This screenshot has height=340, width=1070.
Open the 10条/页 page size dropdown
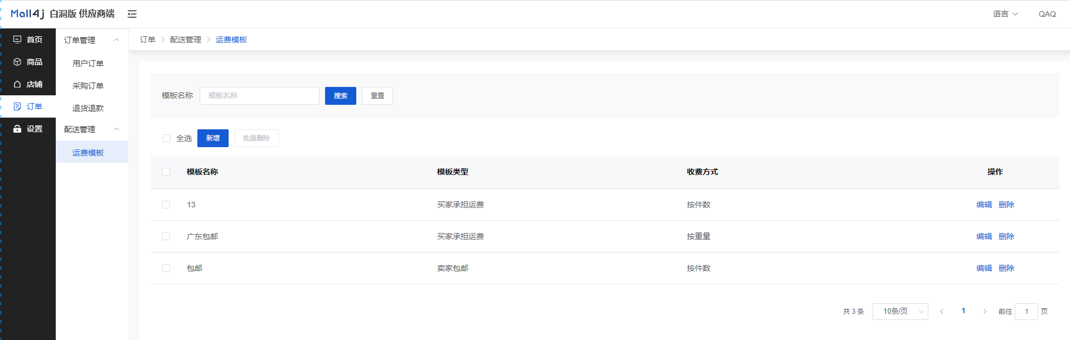[x=900, y=312]
